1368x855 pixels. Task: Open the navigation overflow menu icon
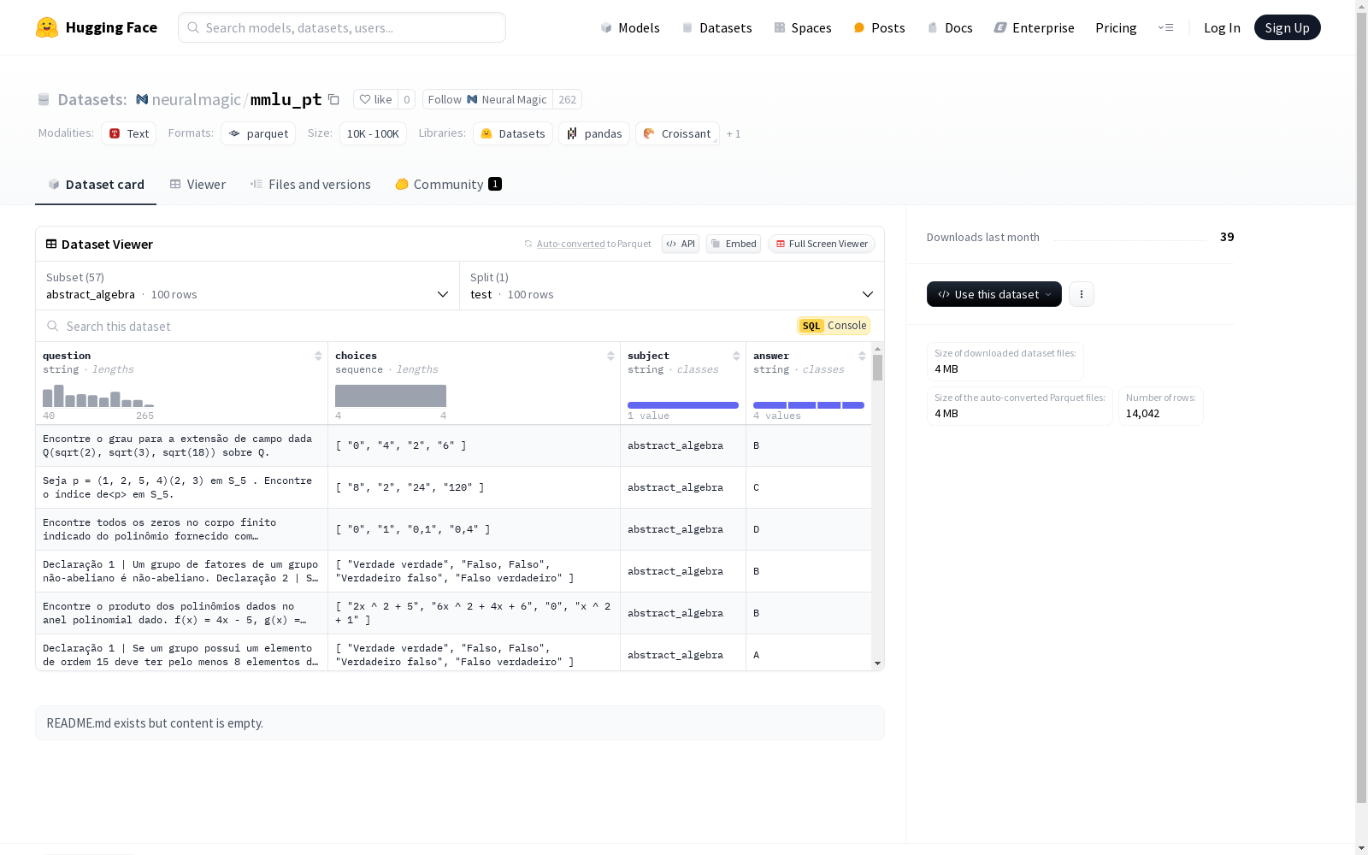coord(1165,27)
